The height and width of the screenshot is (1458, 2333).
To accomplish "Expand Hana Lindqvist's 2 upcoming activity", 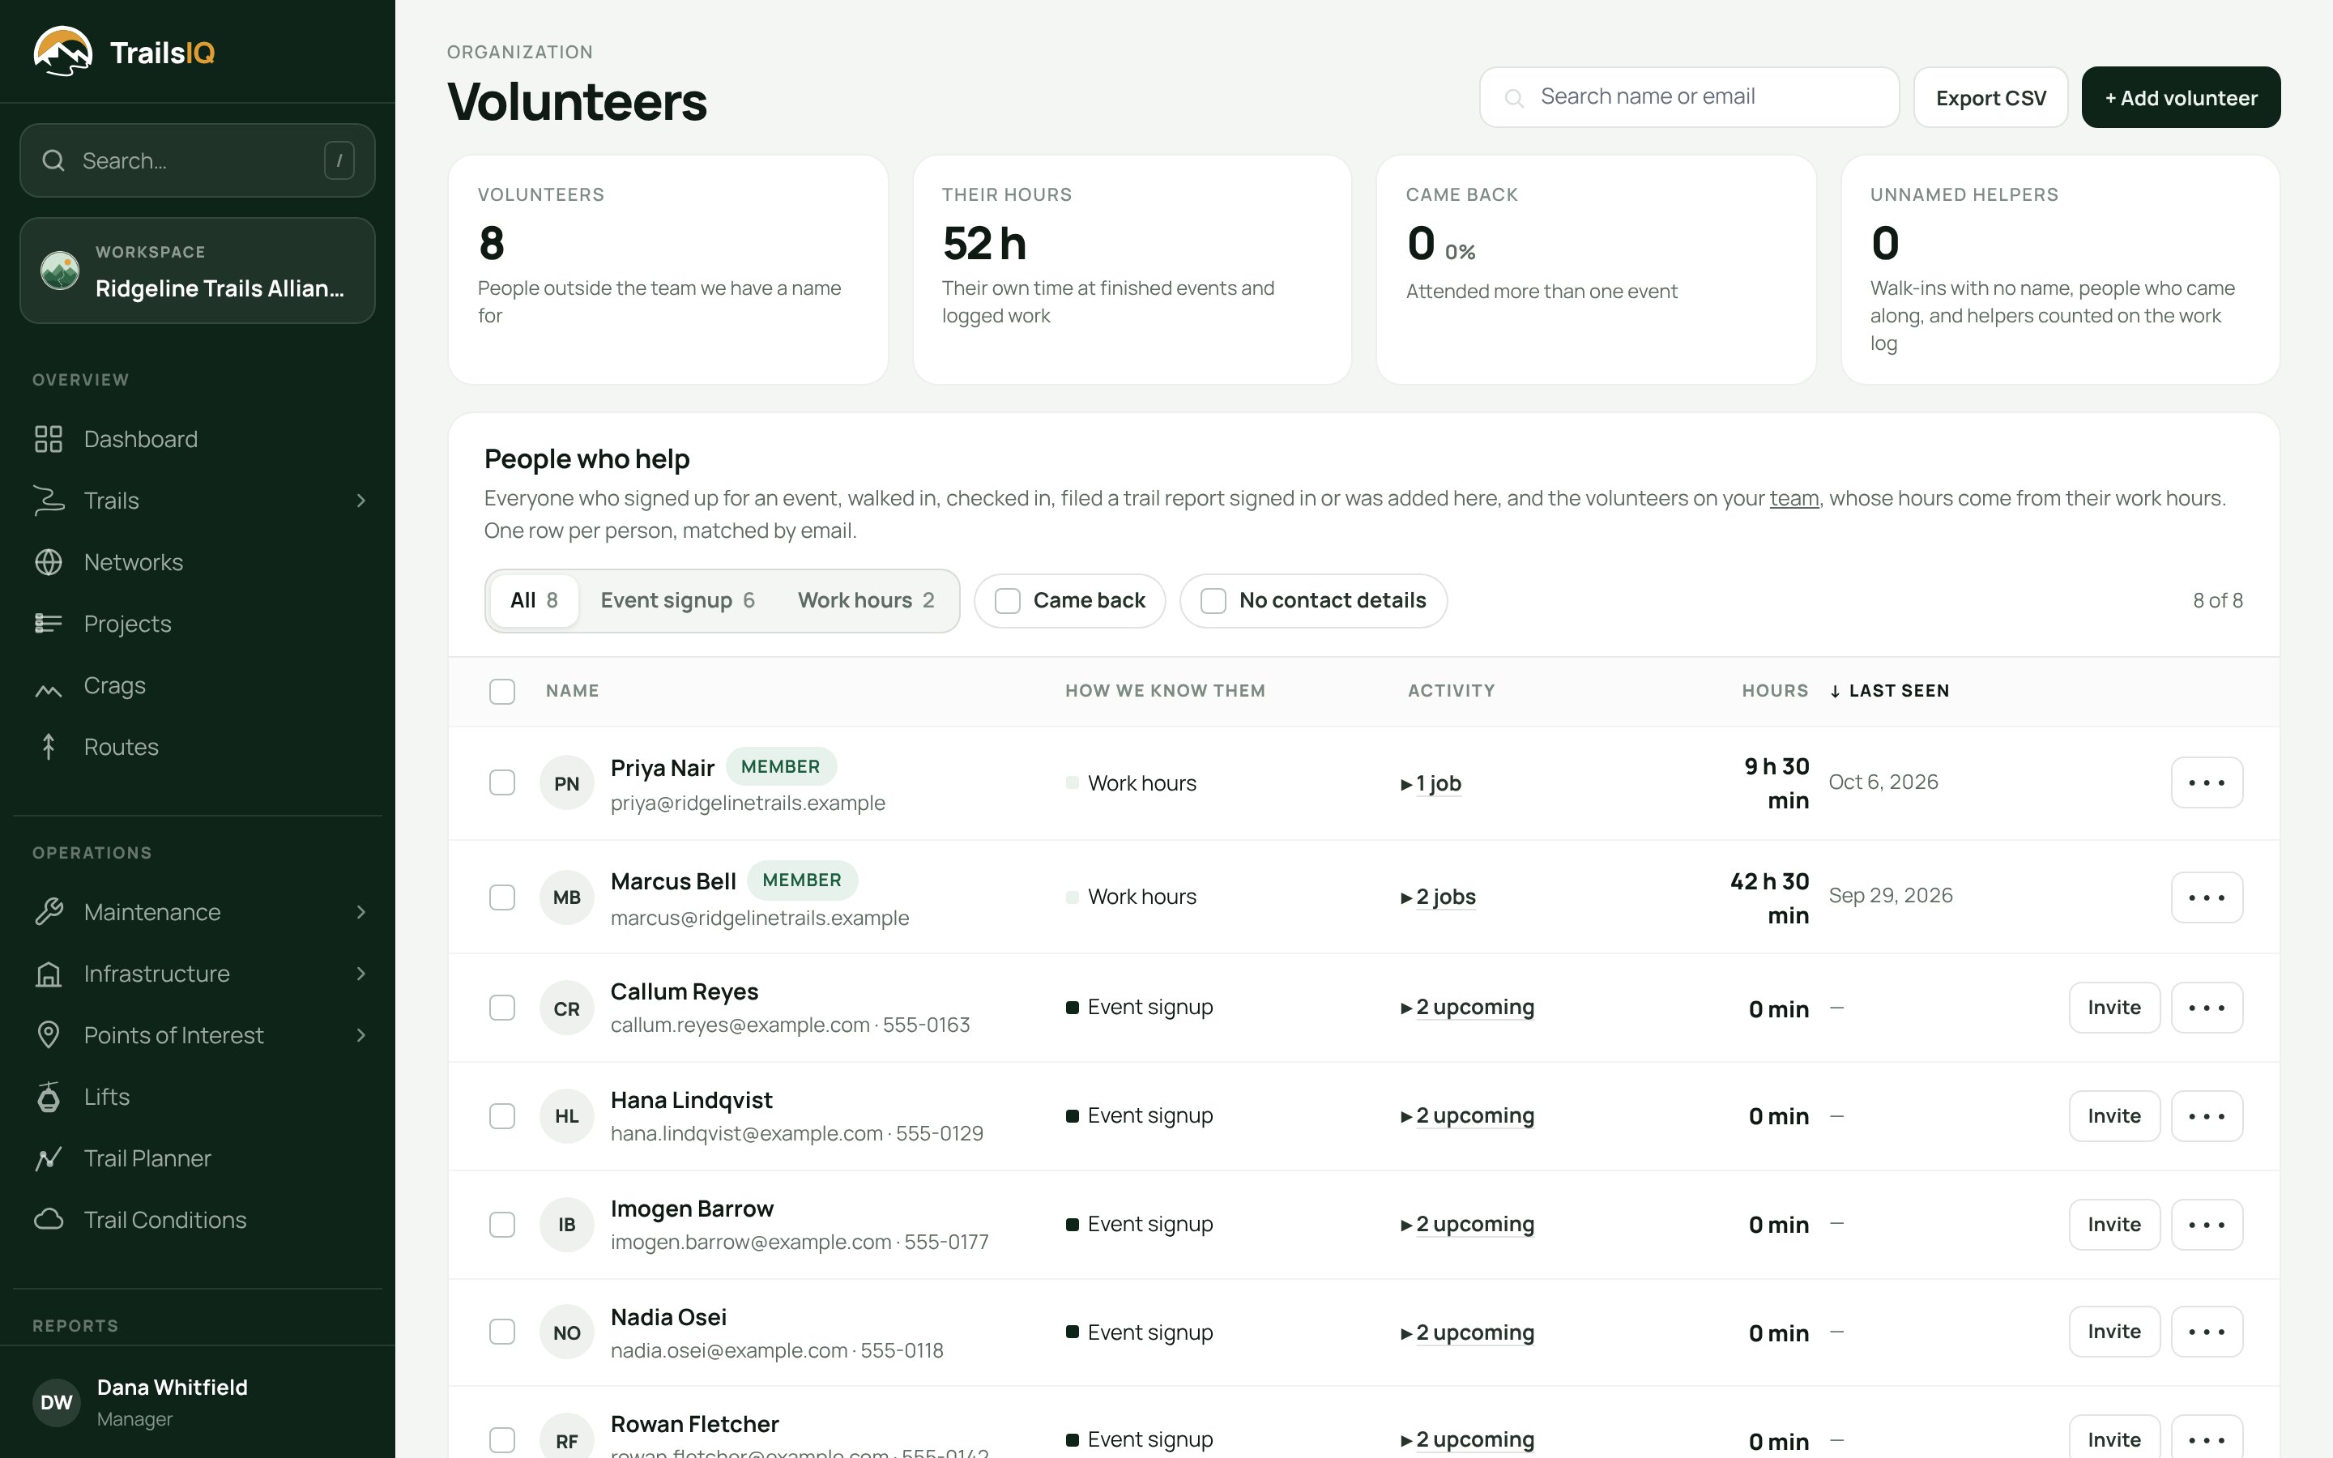I will tap(1467, 1115).
